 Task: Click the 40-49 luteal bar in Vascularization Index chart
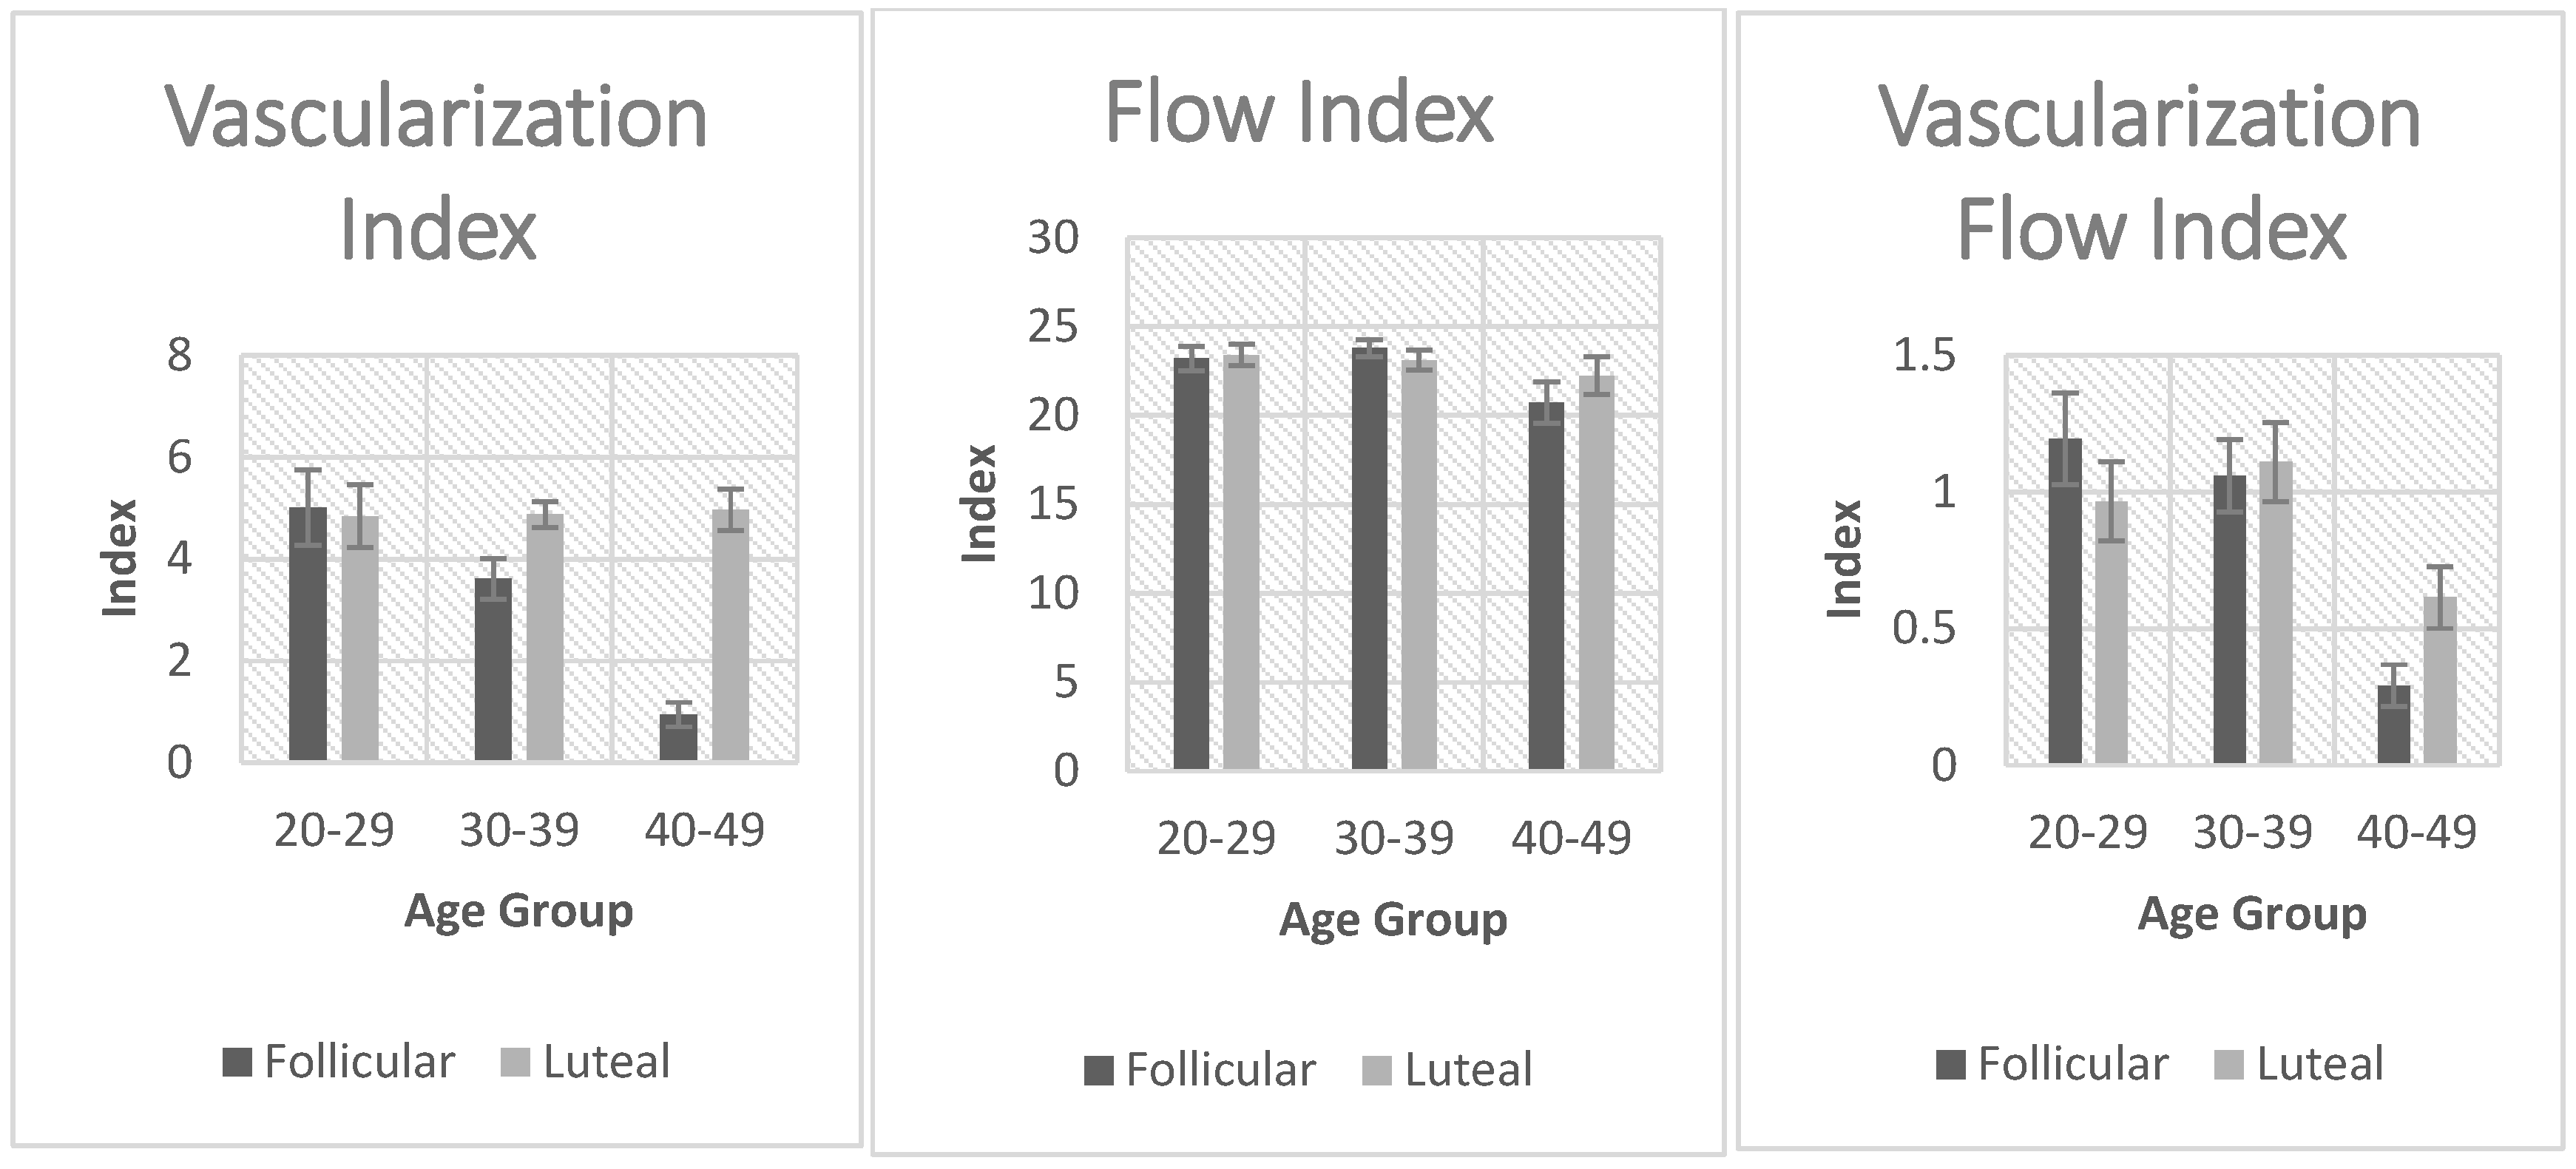pos(730,636)
